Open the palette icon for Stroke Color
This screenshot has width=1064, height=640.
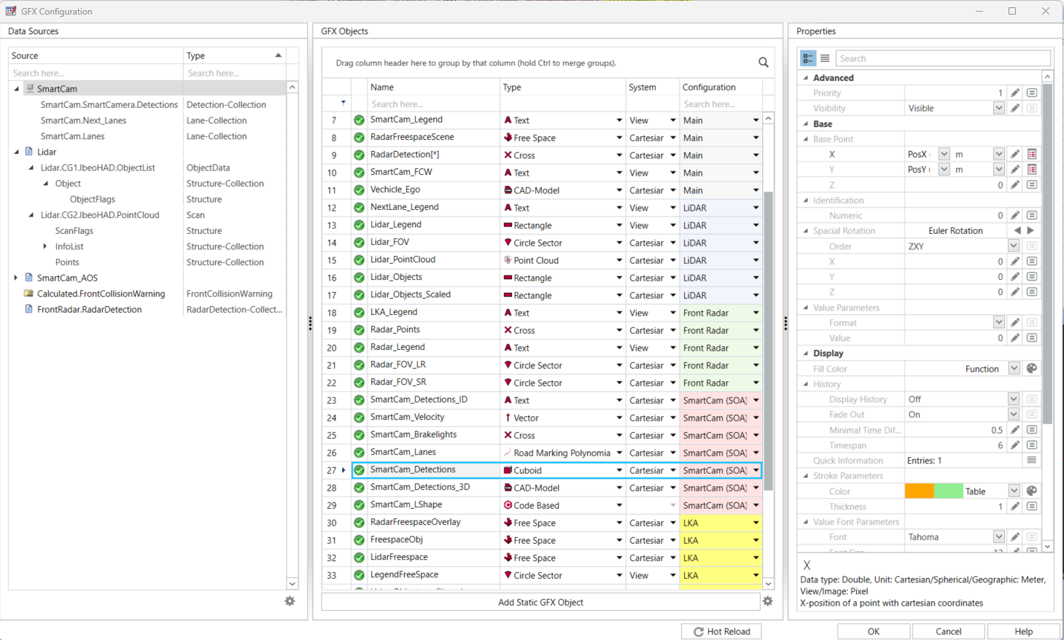tap(1032, 491)
